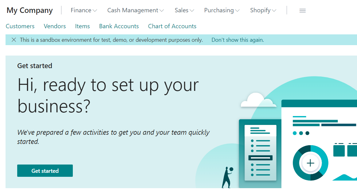Click My Company to go home

[29, 10]
